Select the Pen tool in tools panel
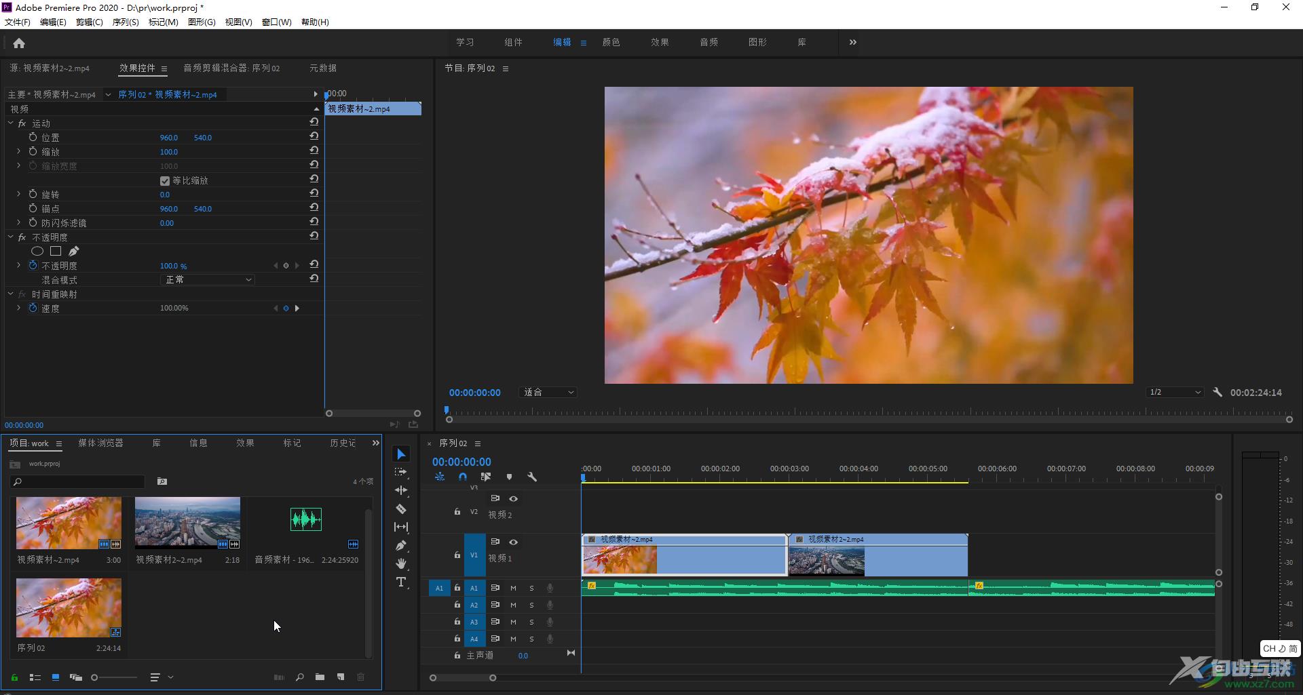 point(401,545)
